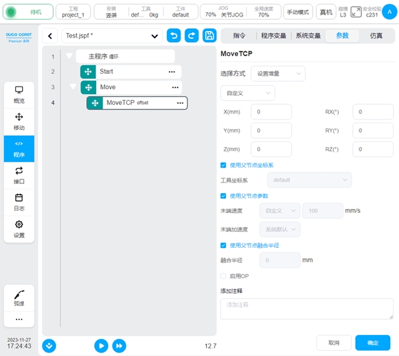The width and height of the screenshot is (399, 356).
Task: Switch to the 程序变量 tab
Action: pos(272,36)
